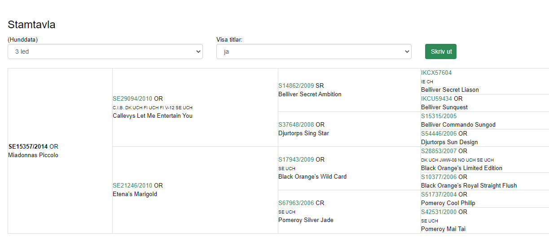Viewport: 549px width, 248px height.
Task: Expand the 'Visa titlar' dropdown set to ja
Action: [x=313, y=51]
